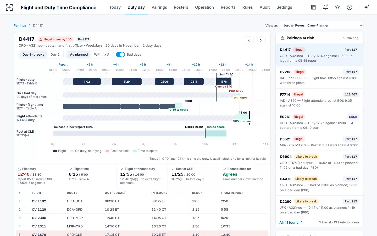The width and height of the screenshot is (377, 236).
Task: Click the Pilot duty 12:40 summary card
Action: click(x=39, y=176)
